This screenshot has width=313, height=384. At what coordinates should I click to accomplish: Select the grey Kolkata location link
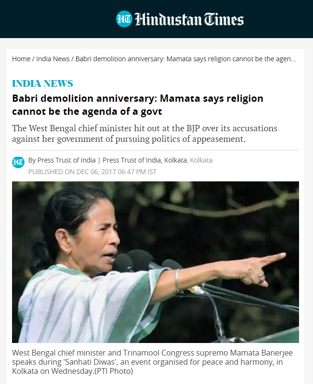pyautogui.click(x=201, y=160)
